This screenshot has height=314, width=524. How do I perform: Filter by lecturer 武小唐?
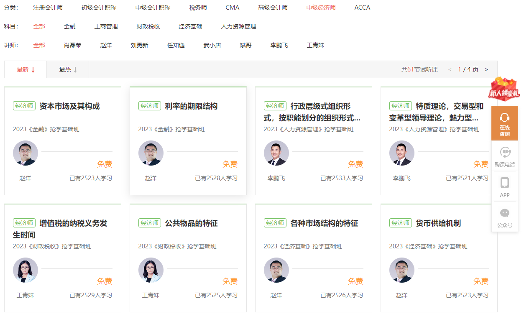(212, 45)
